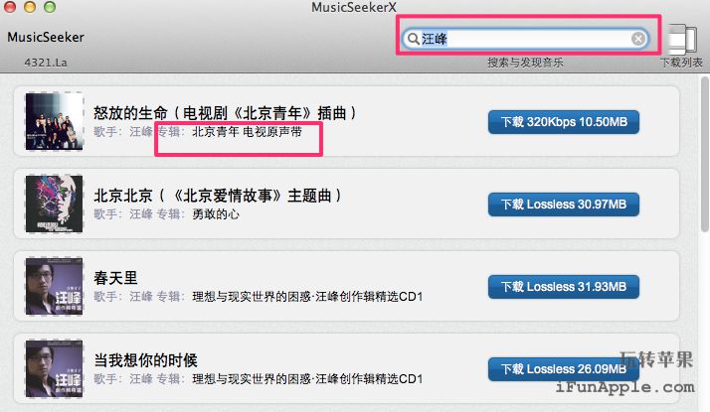Click the MusicSeeker logo text
Screen dimensions: 710x412
point(46,37)
